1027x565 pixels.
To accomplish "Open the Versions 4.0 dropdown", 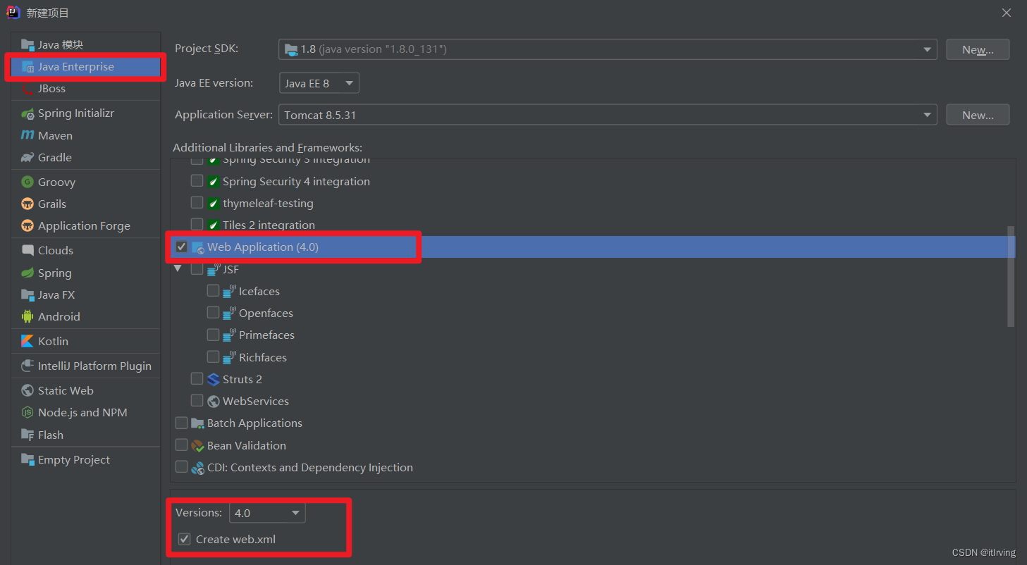I will (x=267, y=513).
